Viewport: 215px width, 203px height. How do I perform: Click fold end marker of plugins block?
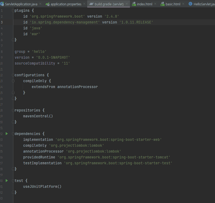pyautogui.click(x=13, y=40)
